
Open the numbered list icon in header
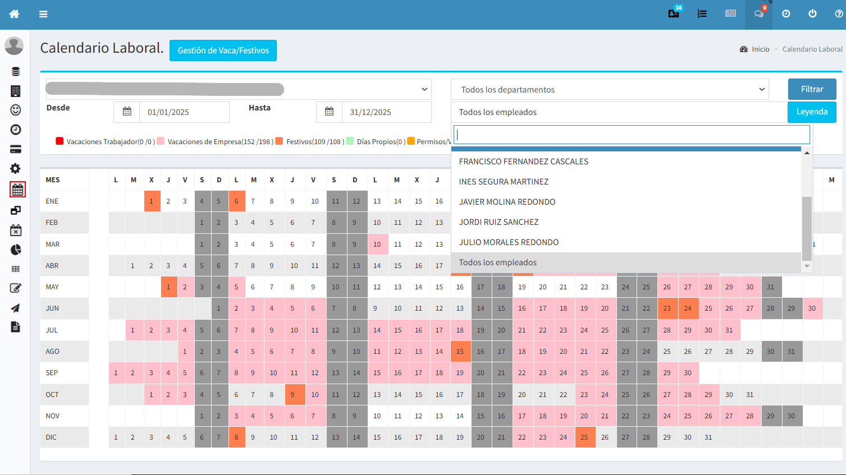click(702, 14)
